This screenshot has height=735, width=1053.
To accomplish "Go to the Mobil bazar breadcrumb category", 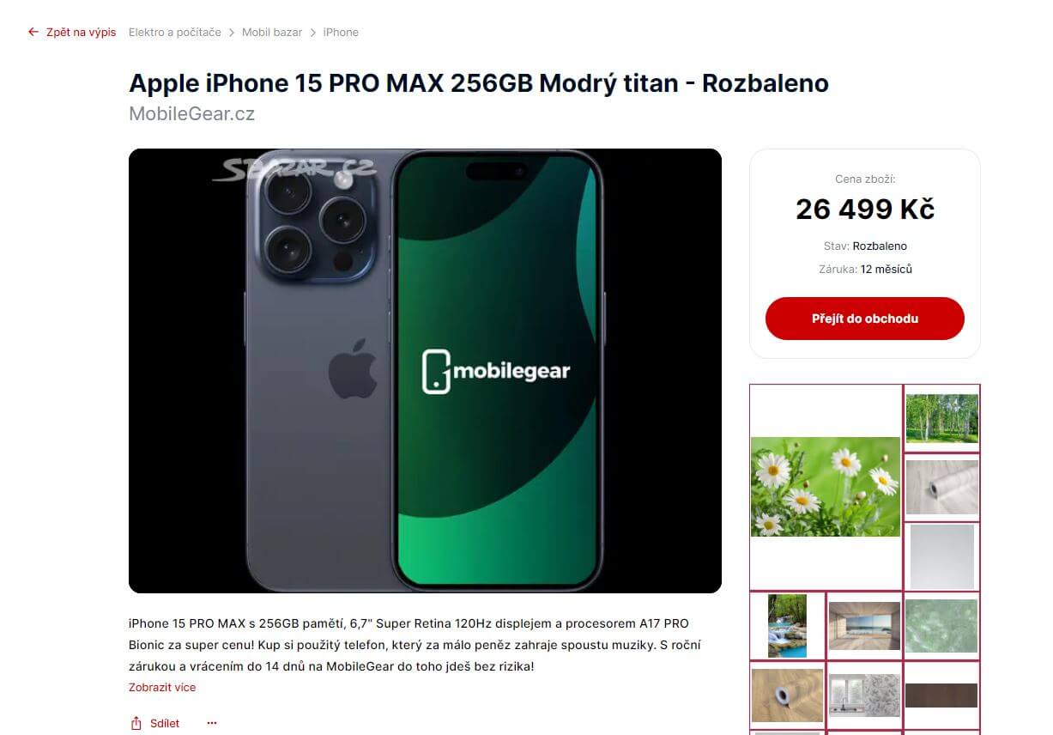I will pos(272,32).
